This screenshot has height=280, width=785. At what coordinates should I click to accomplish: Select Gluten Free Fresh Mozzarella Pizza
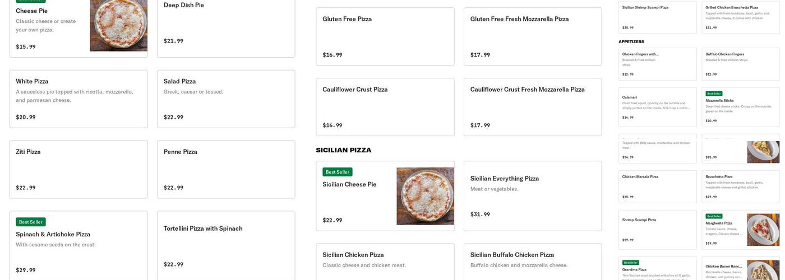pyautogui.click(x=532, y=36)
